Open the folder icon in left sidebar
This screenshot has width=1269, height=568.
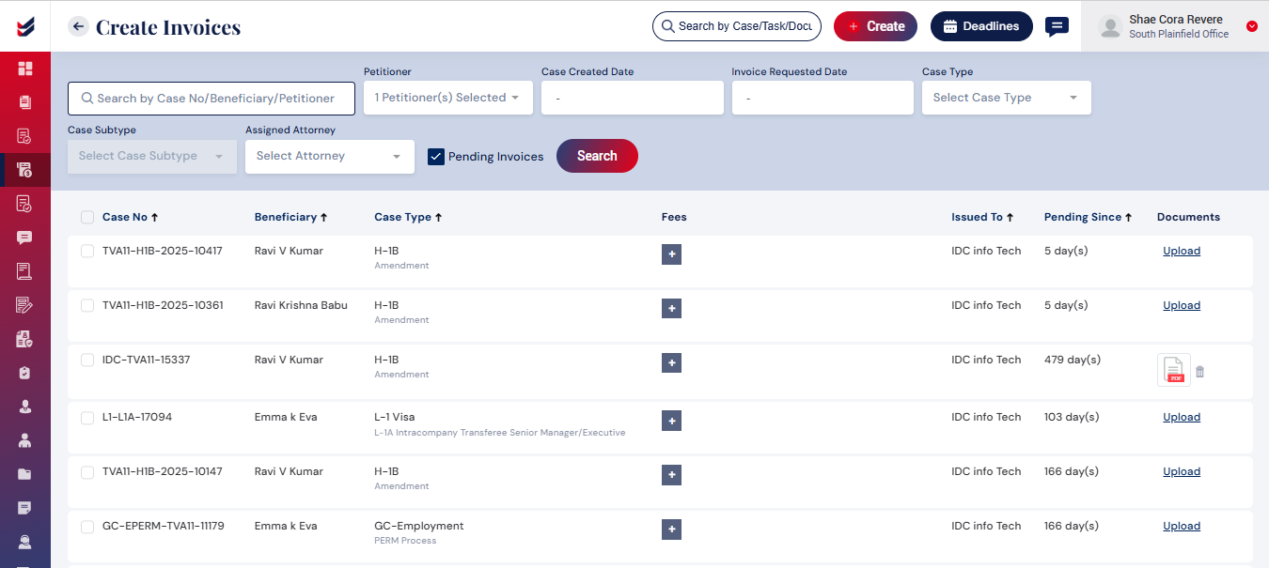pyautogui.click(x=25, y=474)
